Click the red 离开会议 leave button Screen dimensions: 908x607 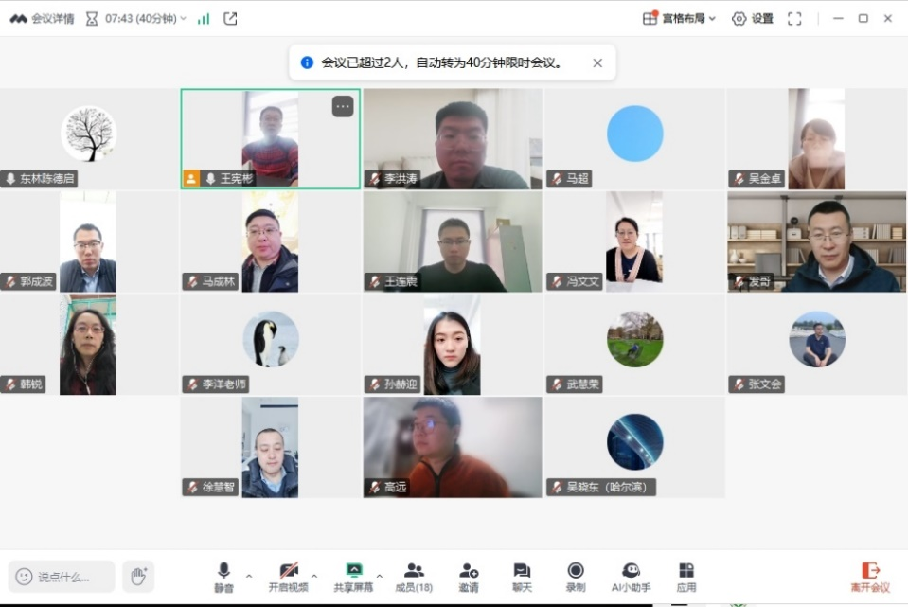pos(869,576)
